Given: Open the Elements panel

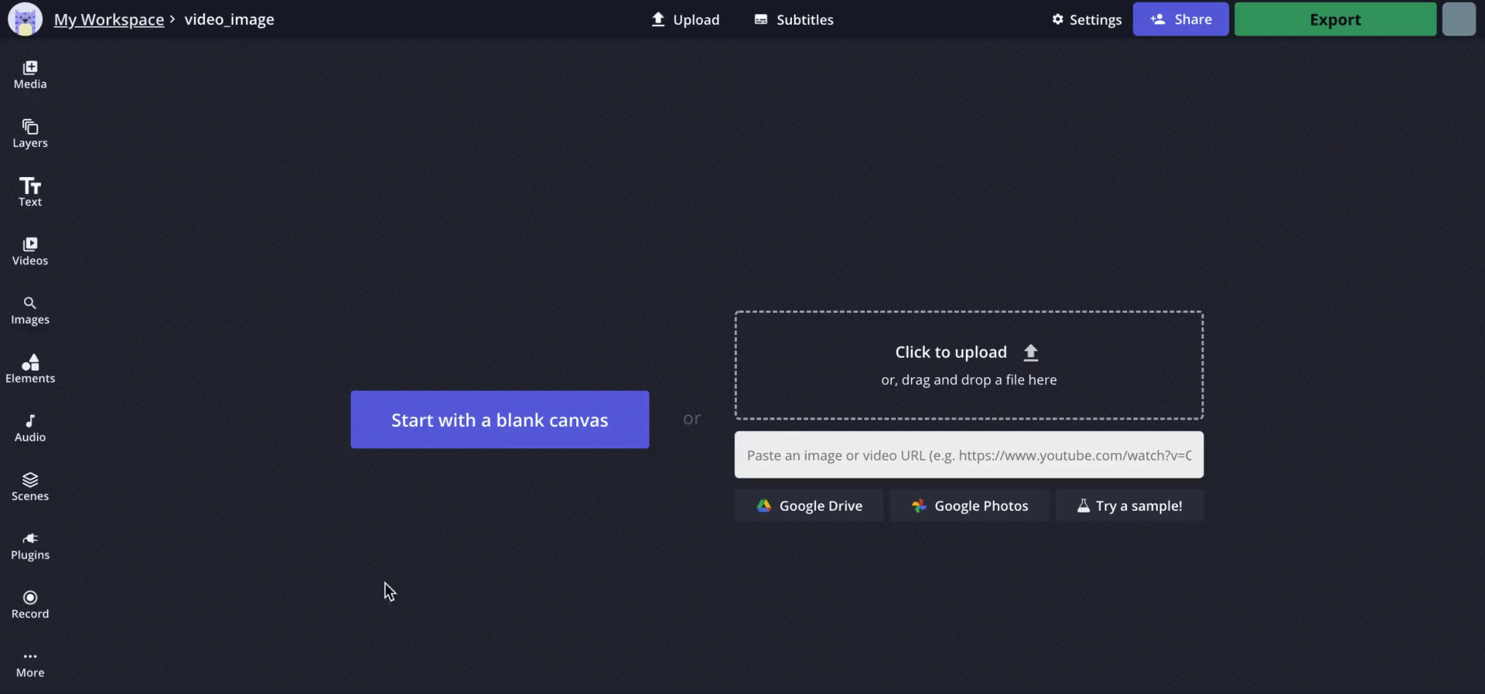Looking at the screenshot, I should (30, 369).
